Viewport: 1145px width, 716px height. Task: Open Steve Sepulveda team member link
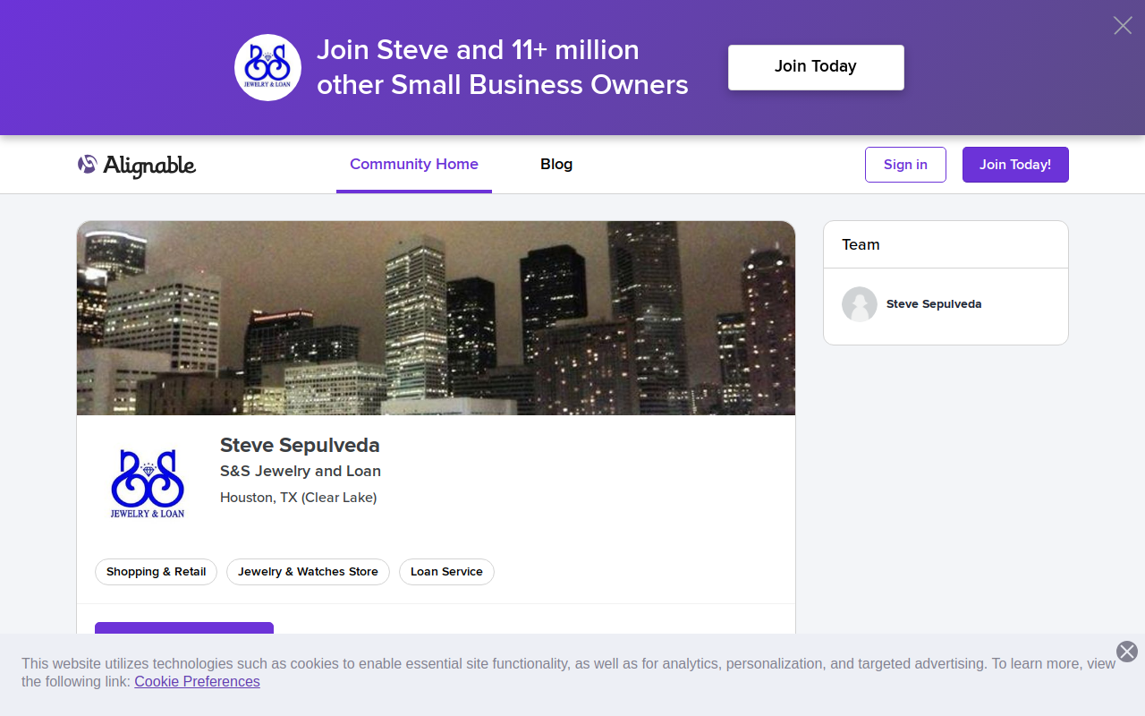point(934,304)
